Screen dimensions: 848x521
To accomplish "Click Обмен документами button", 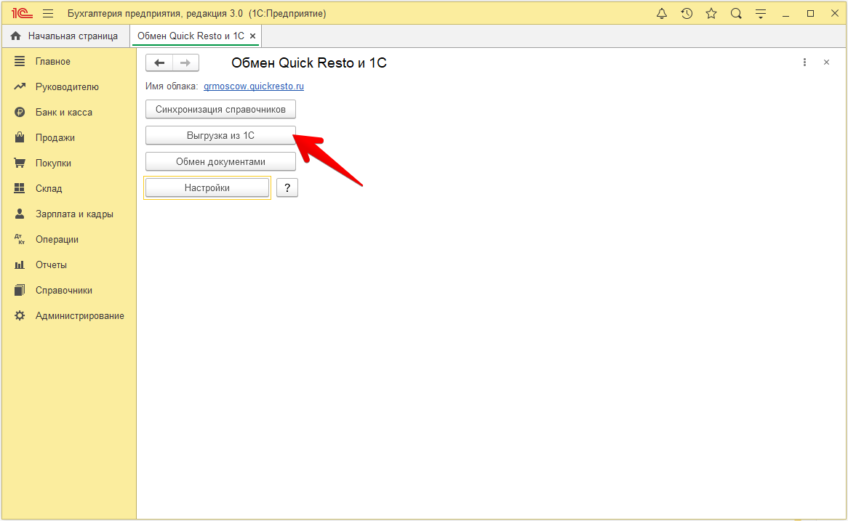I will (220, 161).
